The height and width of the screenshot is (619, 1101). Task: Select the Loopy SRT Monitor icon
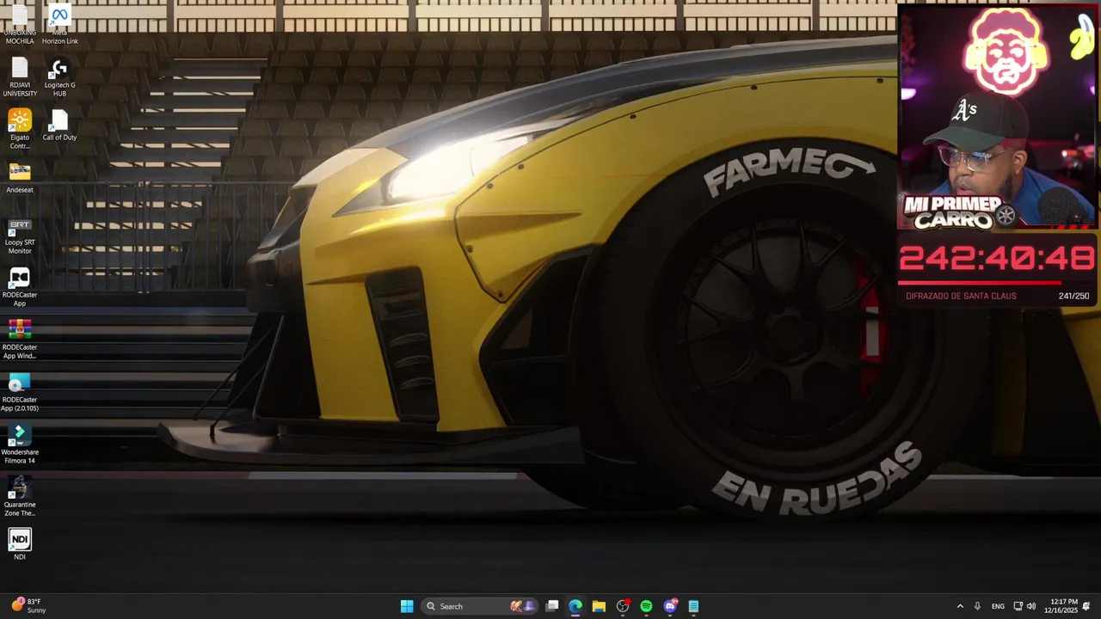[20, 234]
